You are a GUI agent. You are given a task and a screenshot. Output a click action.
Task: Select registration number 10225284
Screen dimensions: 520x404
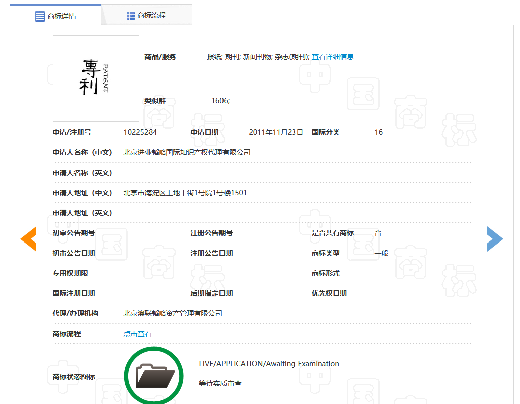tap(140, 132)
